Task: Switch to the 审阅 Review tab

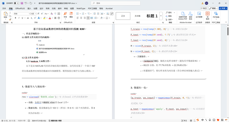Action: pos(66,9)
